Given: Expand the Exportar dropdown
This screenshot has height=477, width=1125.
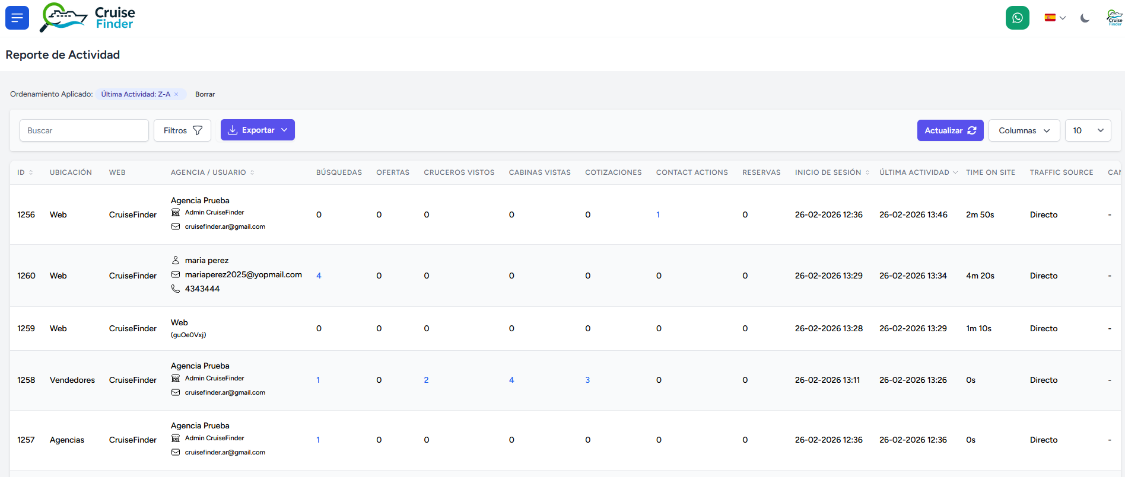Looking at the screenshot, I should [x=258, y=130].
